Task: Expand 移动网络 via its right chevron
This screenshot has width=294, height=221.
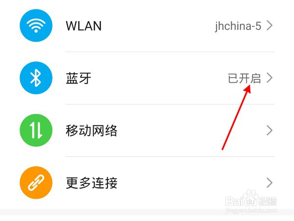Action: pos(269,131)
